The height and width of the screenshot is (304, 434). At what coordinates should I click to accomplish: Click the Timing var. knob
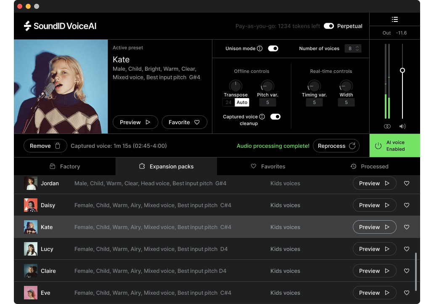pyautogui.click(x=314, y=85)
